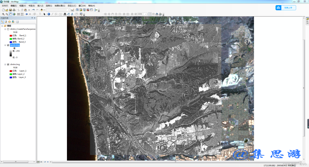Open the table of contents window icon

[x=77, y=10]
